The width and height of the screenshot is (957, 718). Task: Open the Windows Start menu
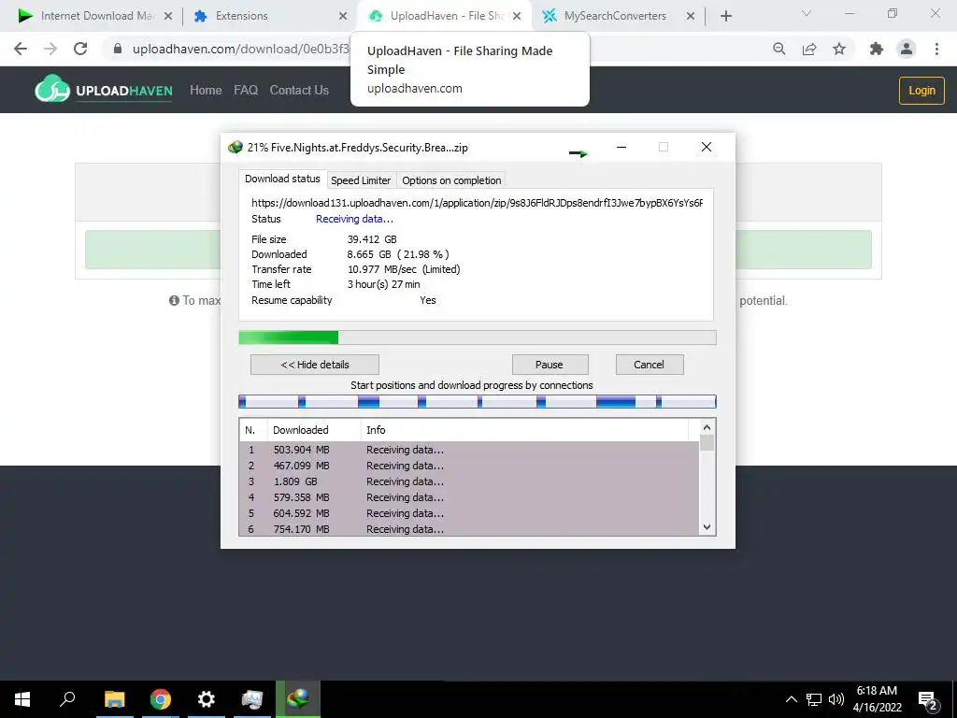coord(22,699)
